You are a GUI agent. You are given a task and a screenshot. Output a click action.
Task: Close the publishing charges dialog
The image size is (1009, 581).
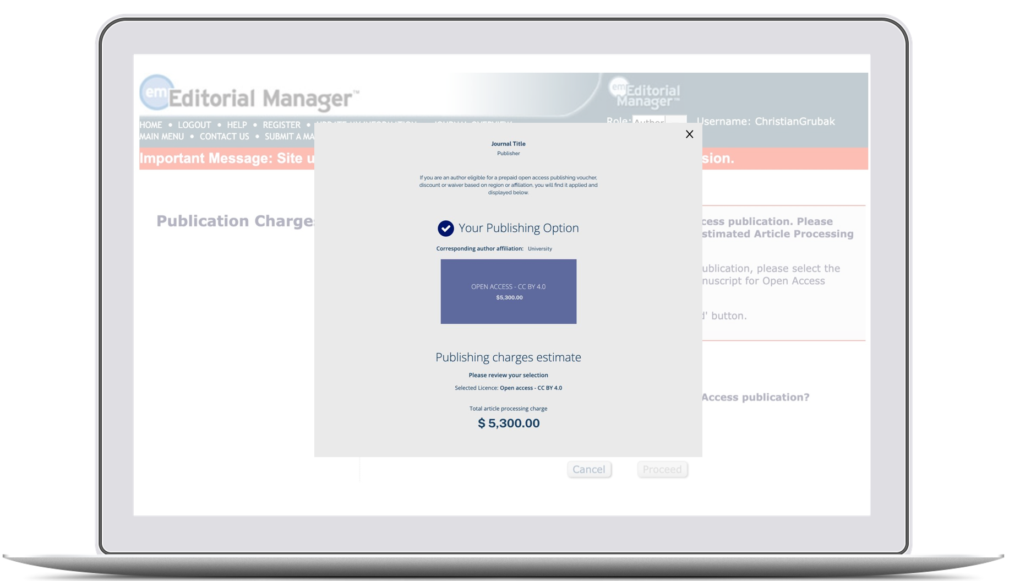(689, 134)
